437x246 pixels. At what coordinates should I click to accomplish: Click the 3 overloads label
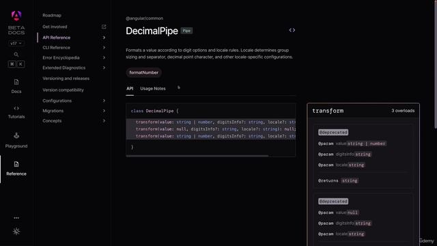point(403,111)
